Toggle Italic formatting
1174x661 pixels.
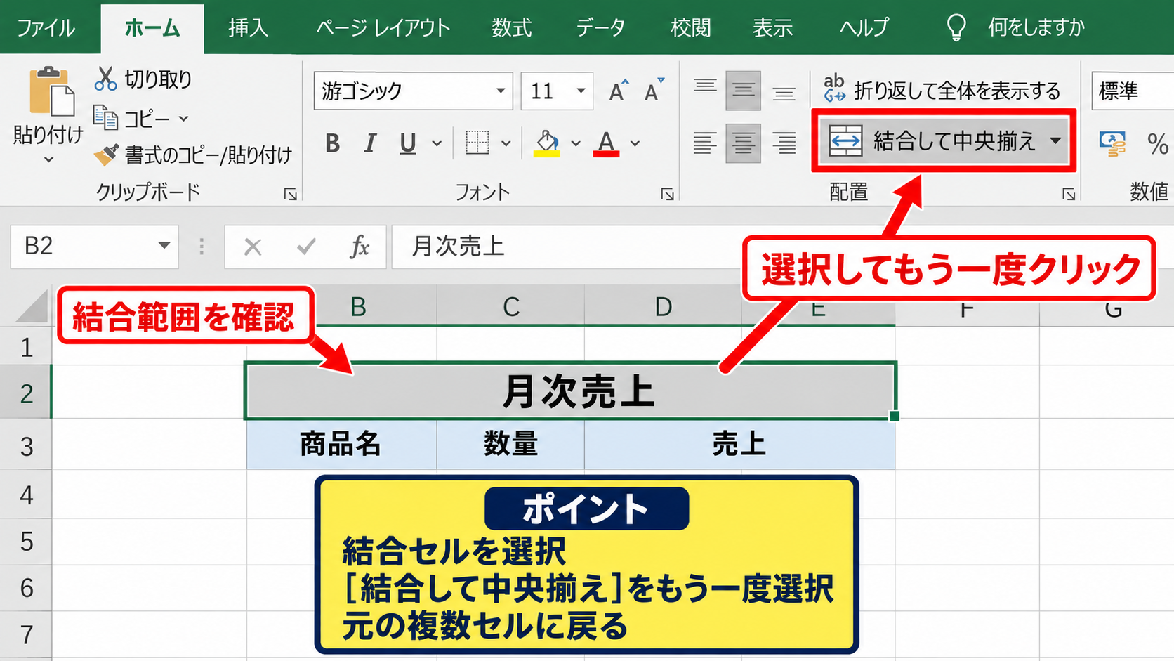coord(370,143)
